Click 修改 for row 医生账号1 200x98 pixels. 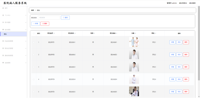(x=179, y=42)
